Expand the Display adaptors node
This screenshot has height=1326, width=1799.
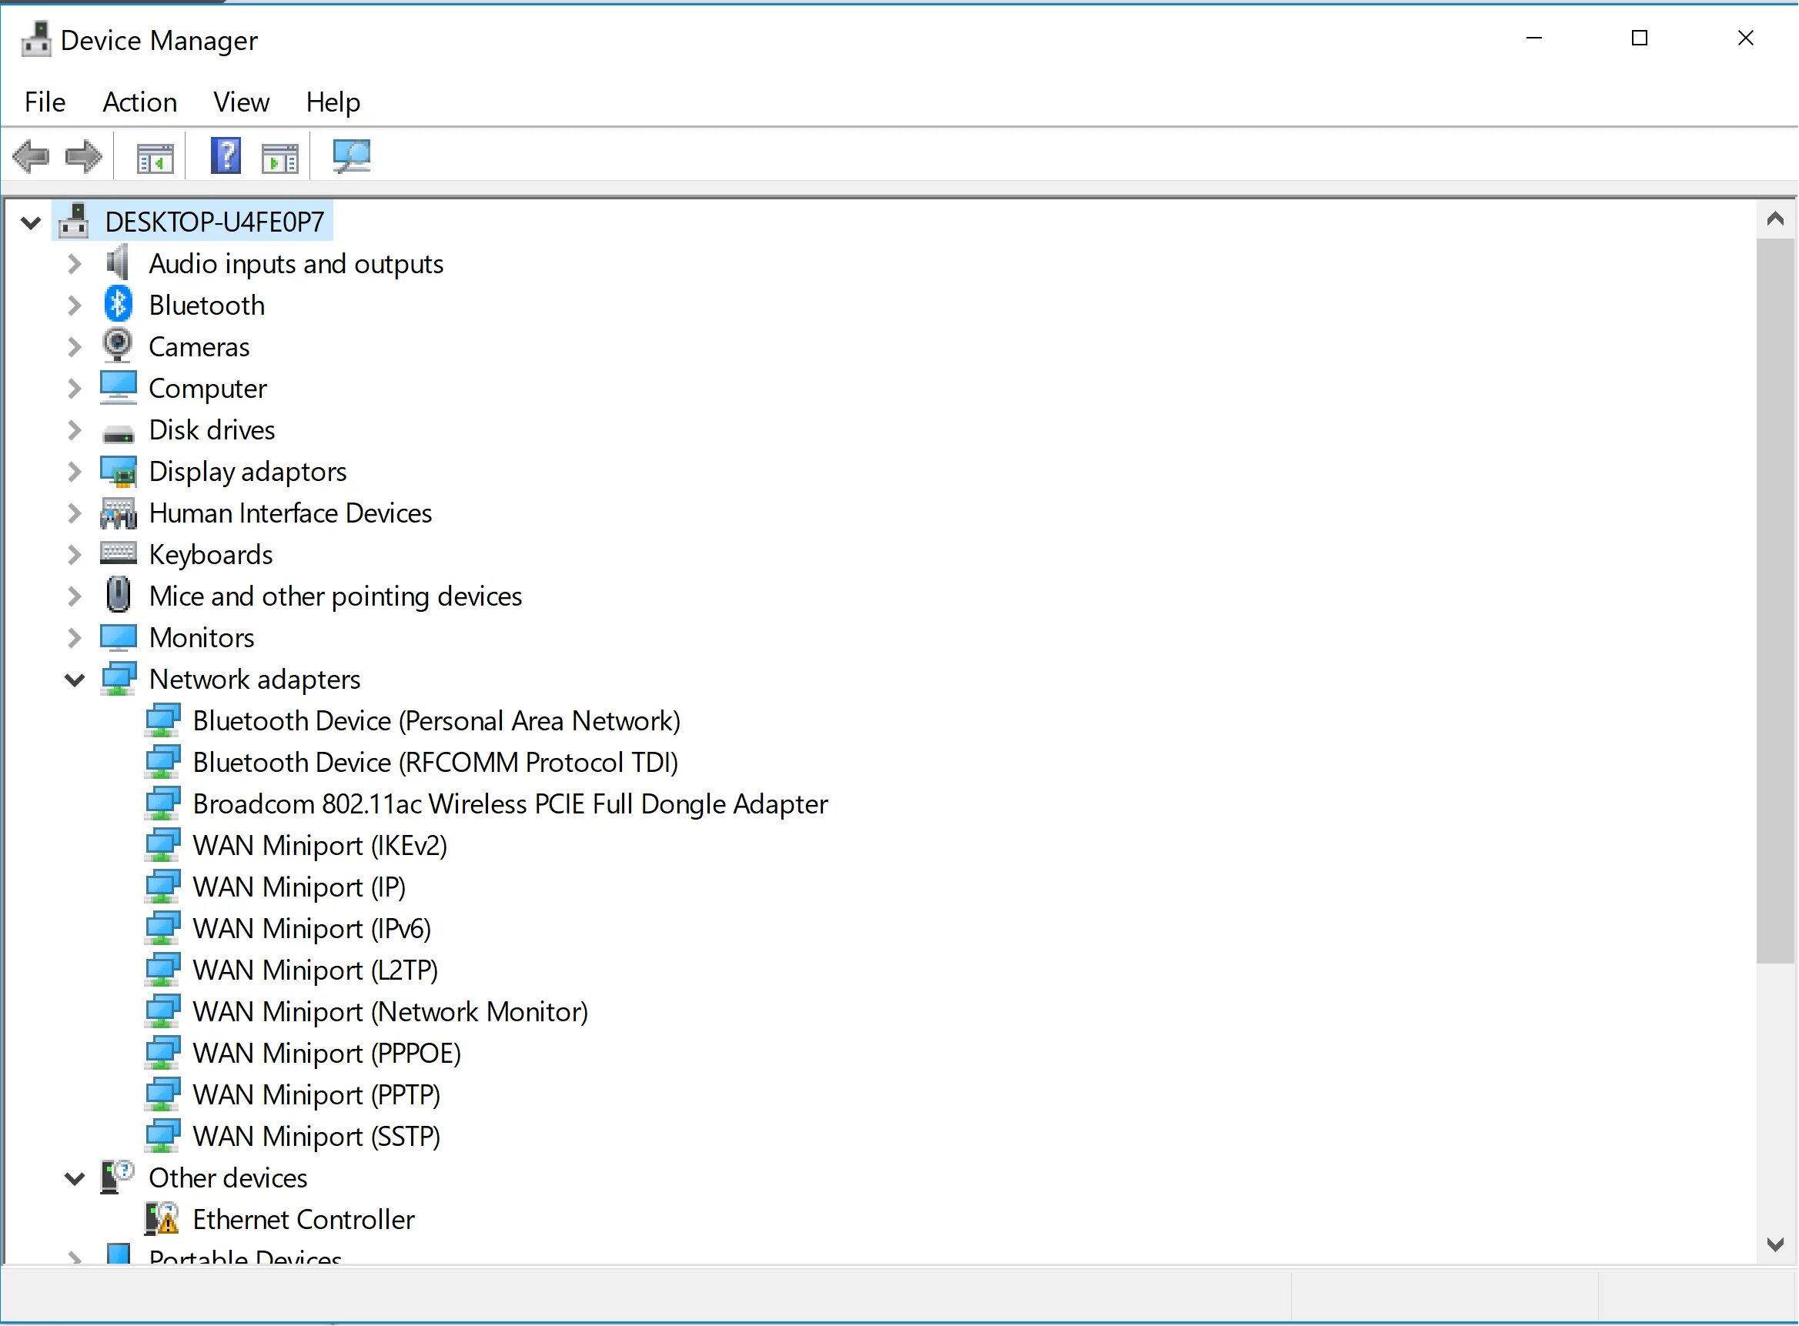[x=74, y=471]
